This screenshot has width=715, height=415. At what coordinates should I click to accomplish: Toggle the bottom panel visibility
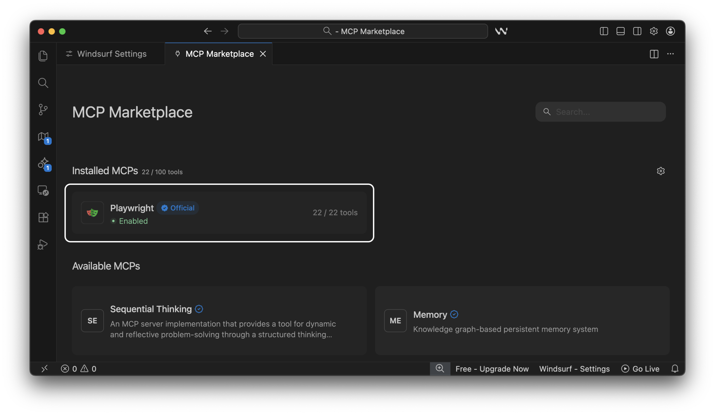(x=621, y=31)
